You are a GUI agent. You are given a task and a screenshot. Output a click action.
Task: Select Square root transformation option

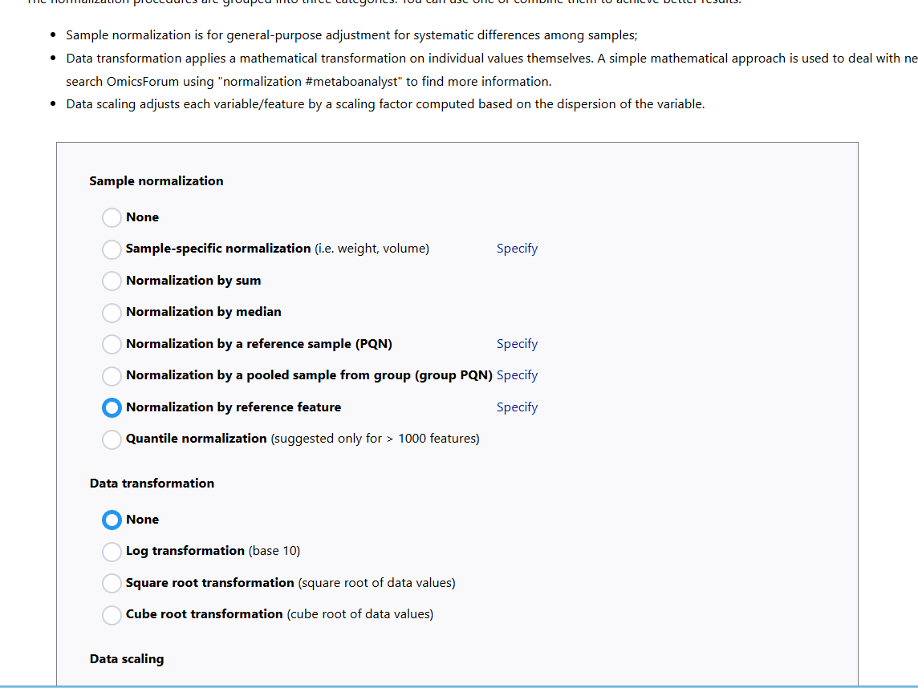tap(112, 583)
